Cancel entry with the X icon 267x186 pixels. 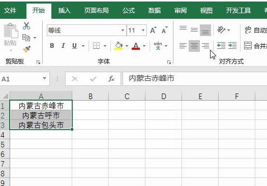[x=75, y=79]
